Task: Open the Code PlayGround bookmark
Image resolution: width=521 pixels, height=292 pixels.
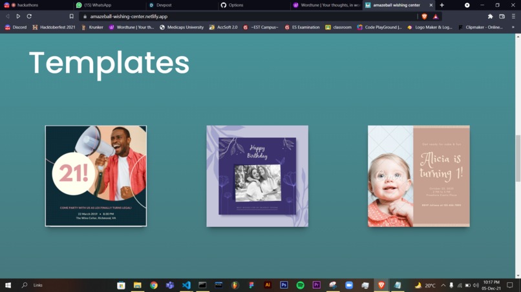Action: 379,27
